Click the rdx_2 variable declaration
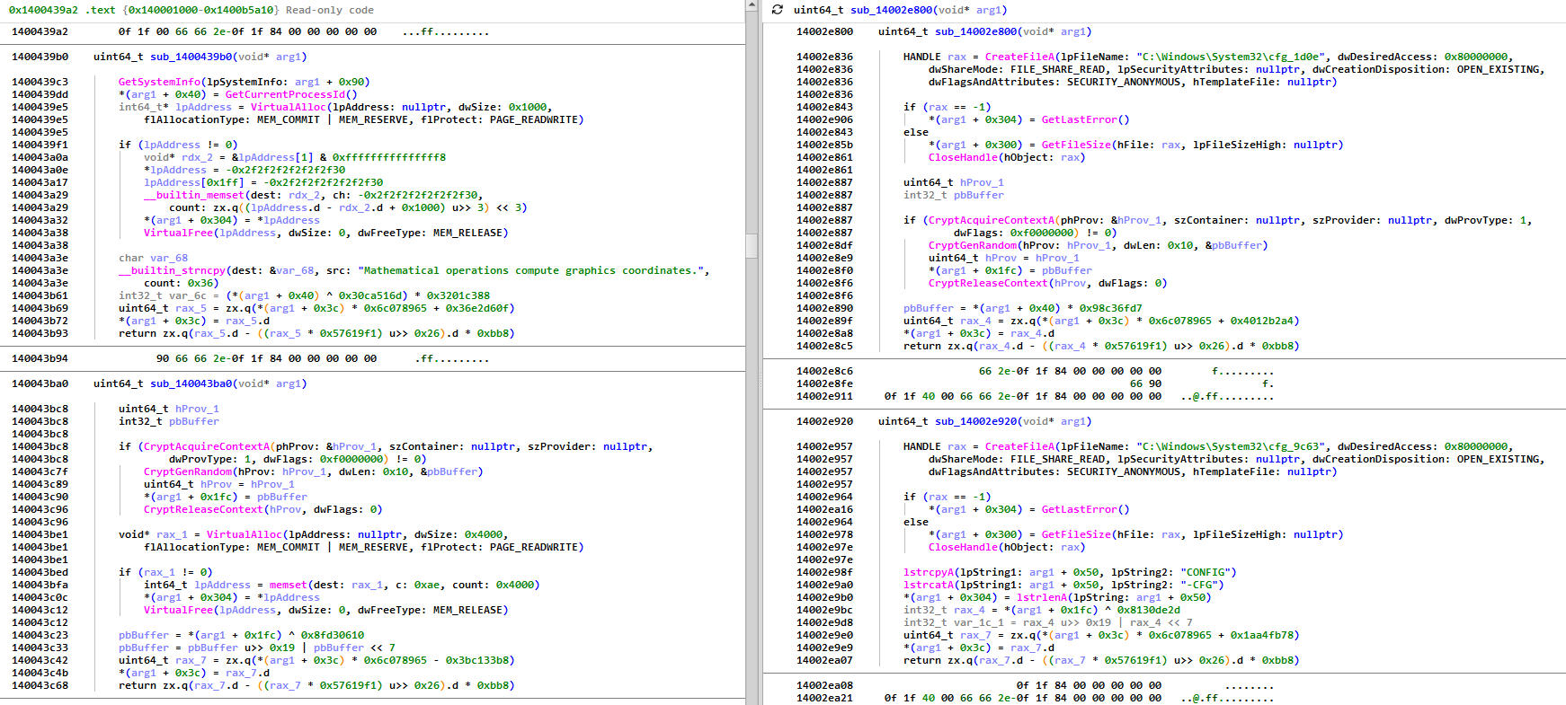The width and height of the screenshot is (1566, 705). pyautogui.click(x=197, y=157)
